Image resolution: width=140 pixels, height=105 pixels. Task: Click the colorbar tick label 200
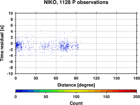pyautogui.click(x=137, y=97)
